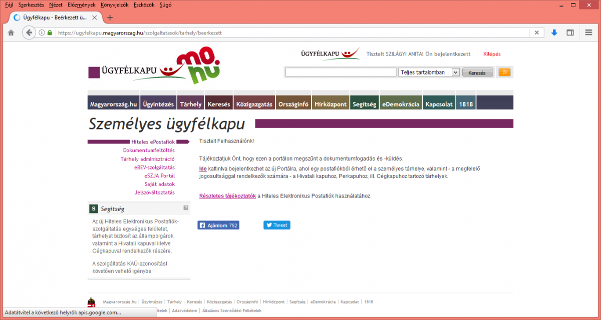The height and width of the screenshot is (320, 601).
Task: Click the small Ügyfélkapu header logo
Action: 330,53
